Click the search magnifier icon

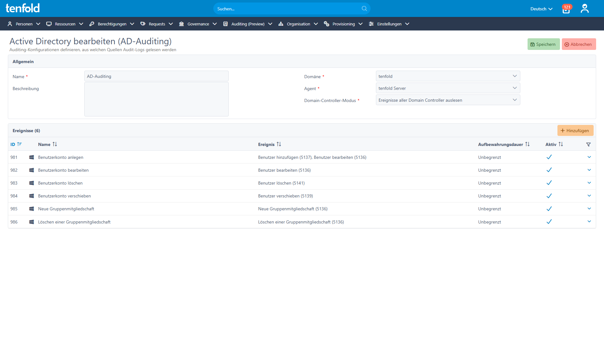pyautogui.click(x=364, y=8)
